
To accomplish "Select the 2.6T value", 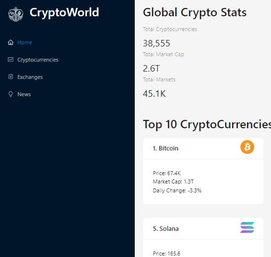I will pos(151,69).
